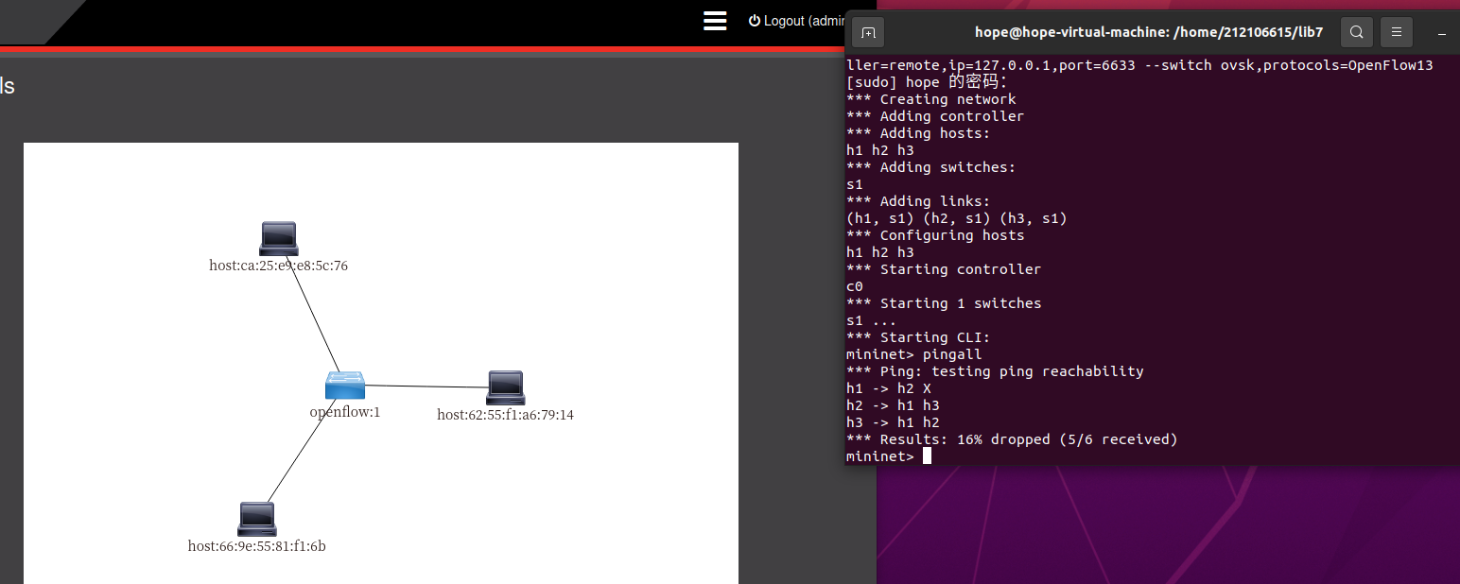Click the 'mininet> pingall' command line

(914, 354)
